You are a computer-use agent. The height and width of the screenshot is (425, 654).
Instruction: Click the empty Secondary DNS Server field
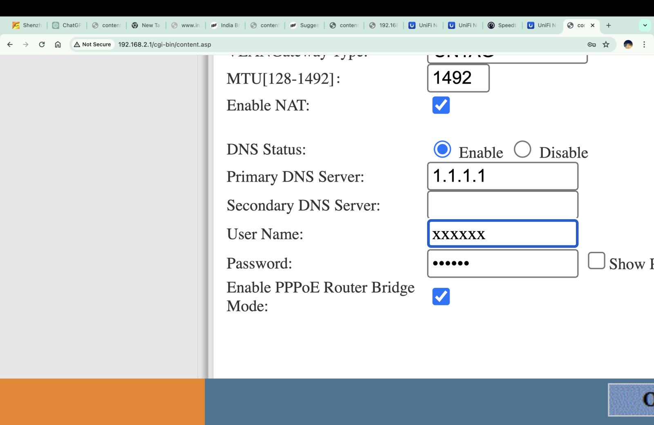[503, 205]
